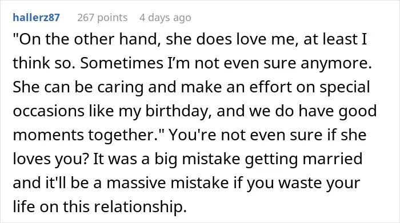The width and height of the screenshot is (400, 223).
Task: Click the opening phrase "On the other hand"
Action: (x=87, y=39)
